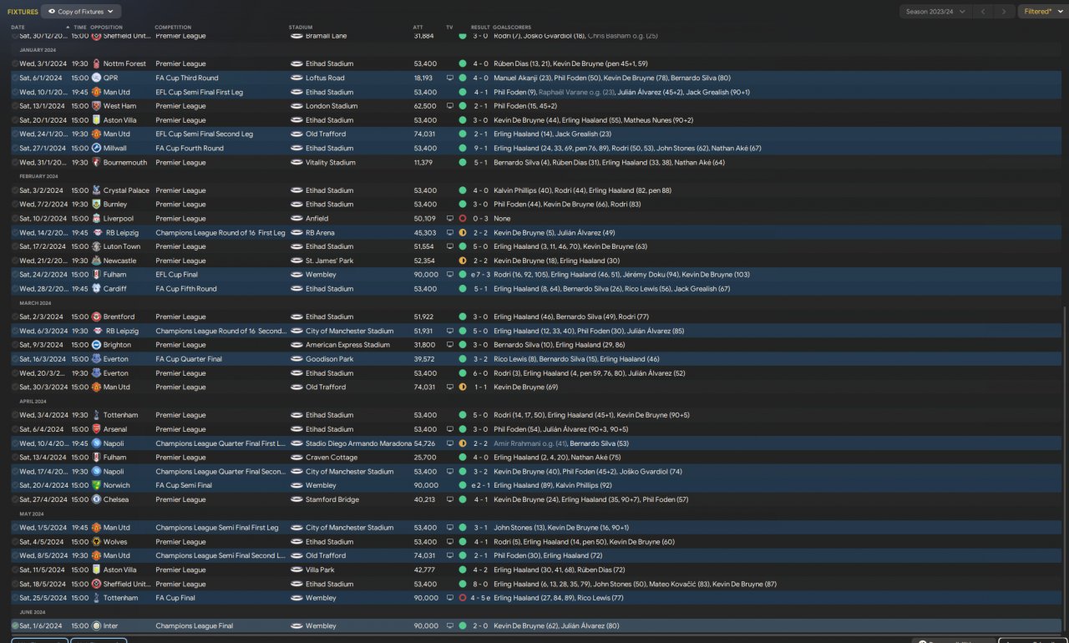Open the Champions League Final competition link

[193, 625]
